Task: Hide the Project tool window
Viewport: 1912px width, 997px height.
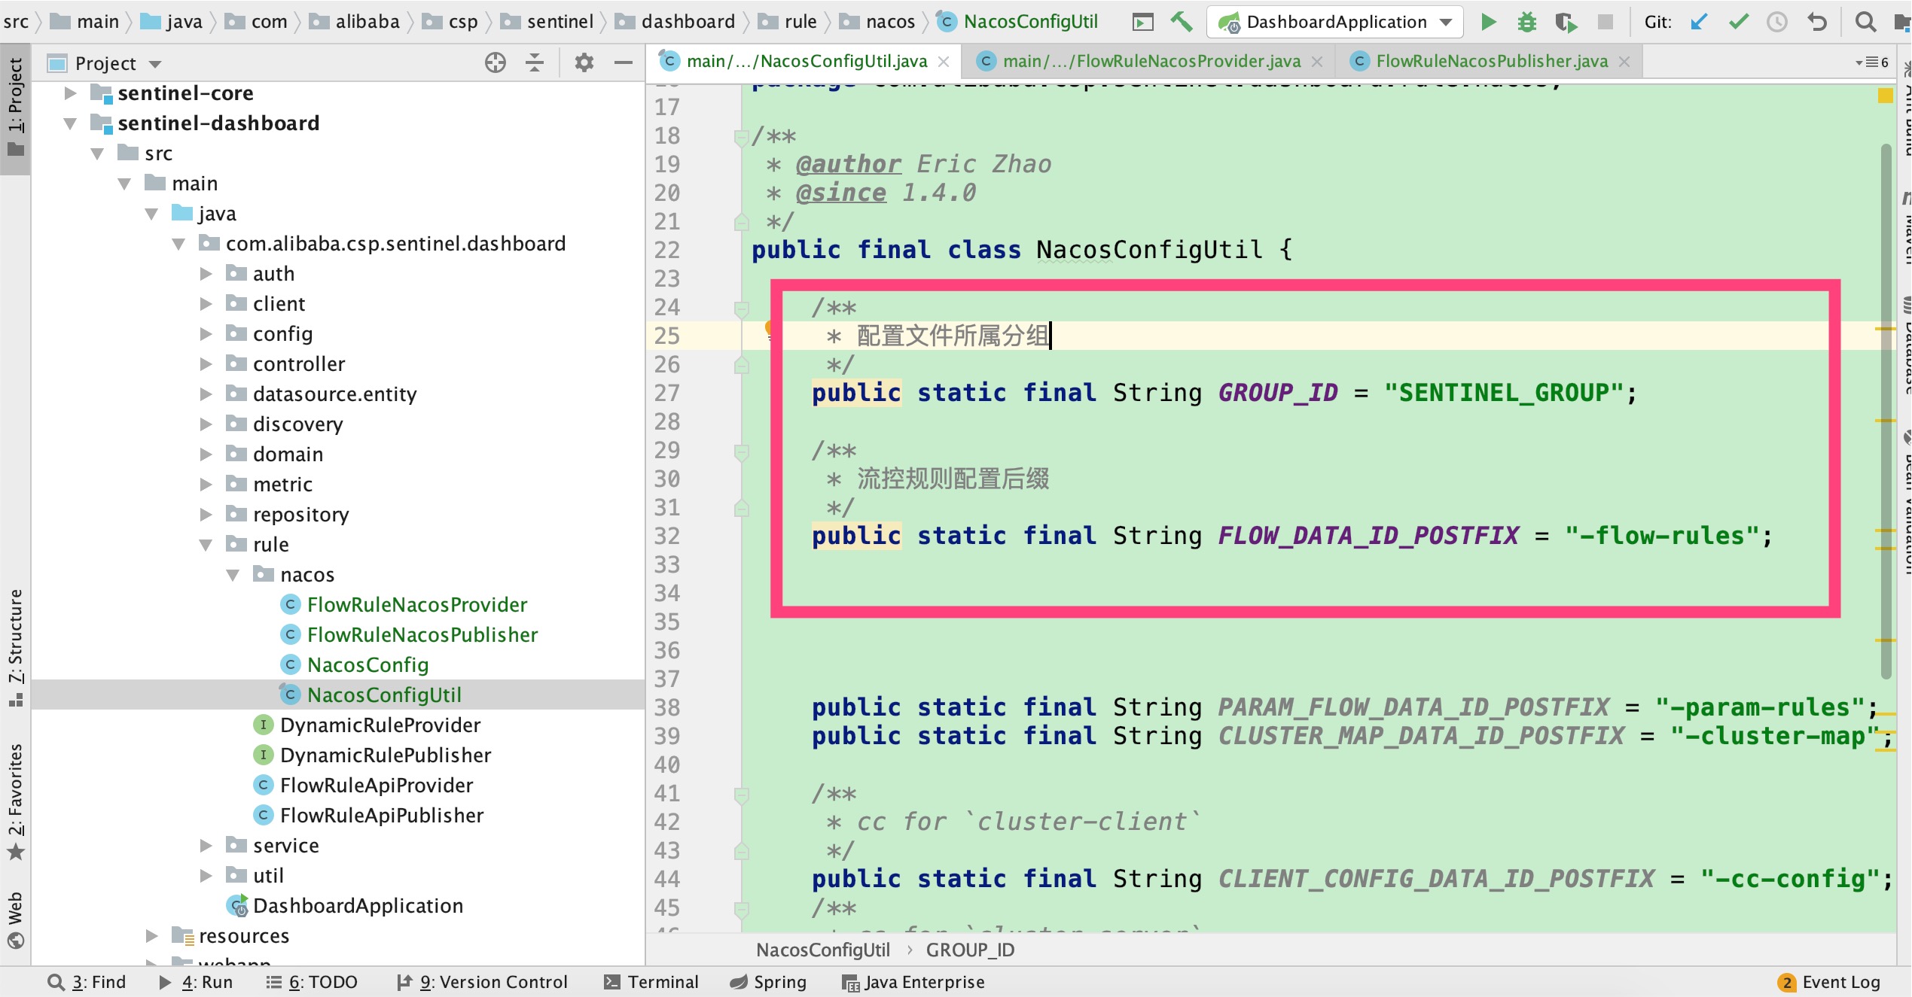Action: (623, 62)
